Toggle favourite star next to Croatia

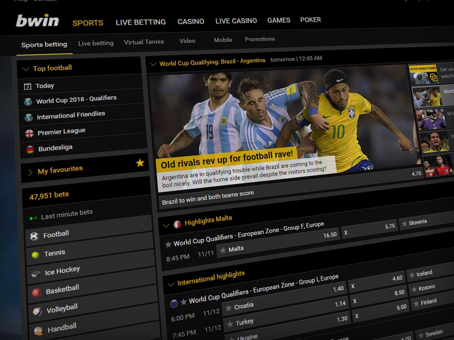tap(228, 308)
